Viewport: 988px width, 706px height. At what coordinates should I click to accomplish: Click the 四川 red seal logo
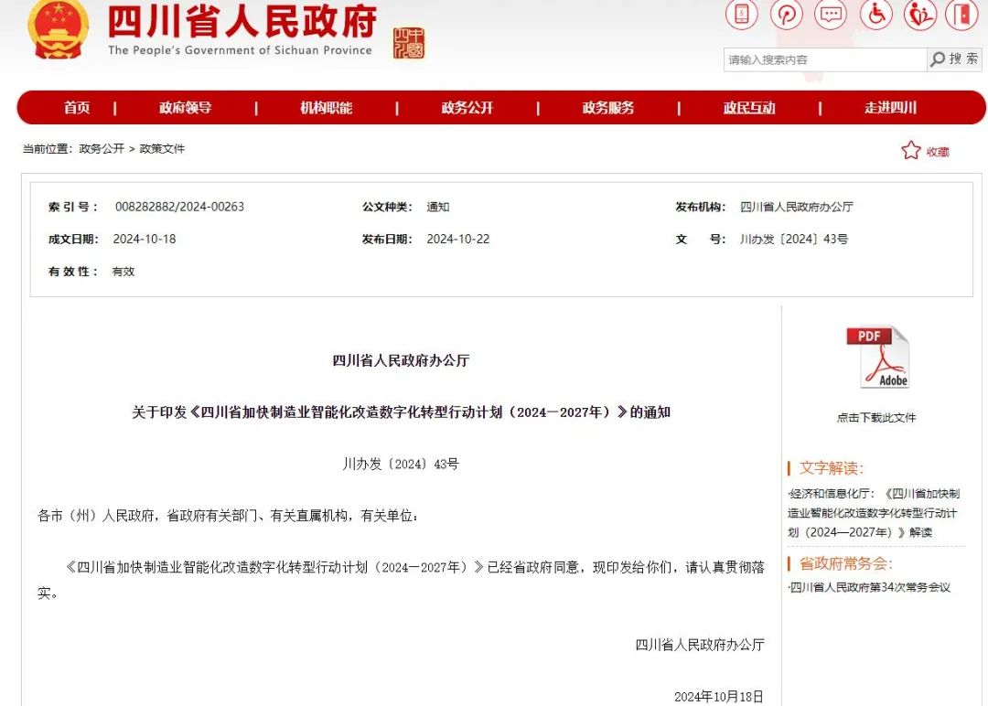click(409, 43)
